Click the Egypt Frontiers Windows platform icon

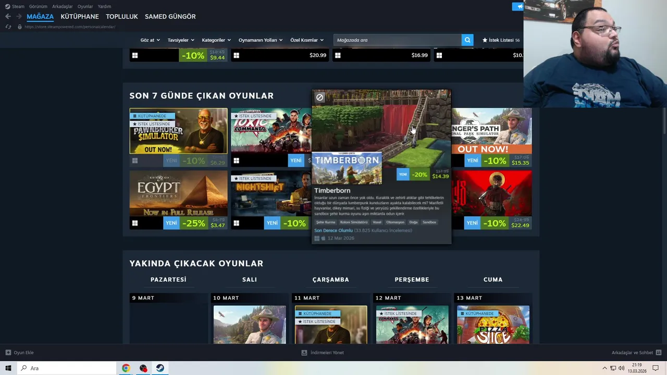[x=135, y=223]
